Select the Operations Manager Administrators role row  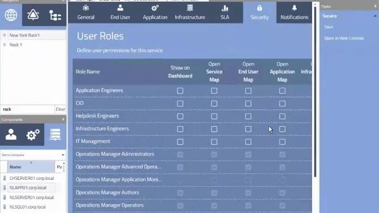click(192, 154)
